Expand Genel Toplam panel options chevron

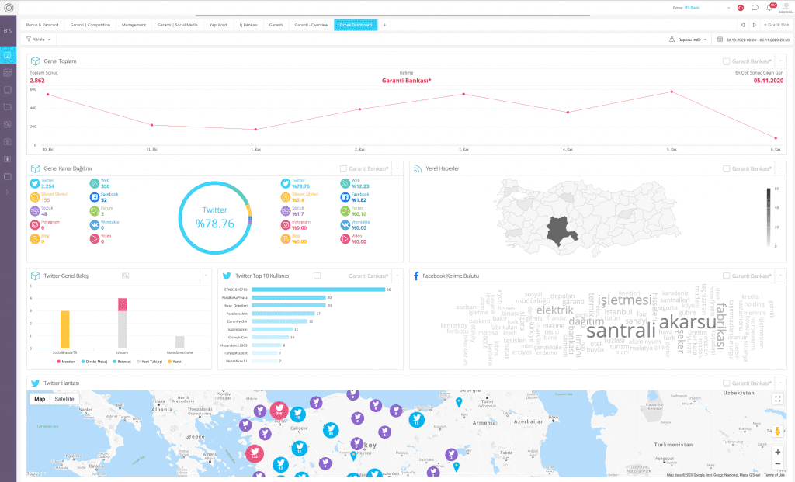coord(781,61)
